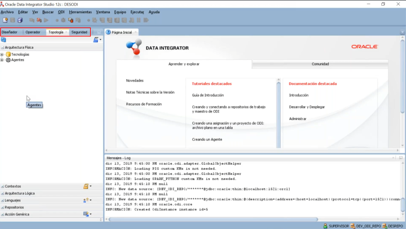This screenshot has height=229, width=406.
Task: Click the disconnect icon with red X
Action: pyautogui.click(x=39, y=20)
